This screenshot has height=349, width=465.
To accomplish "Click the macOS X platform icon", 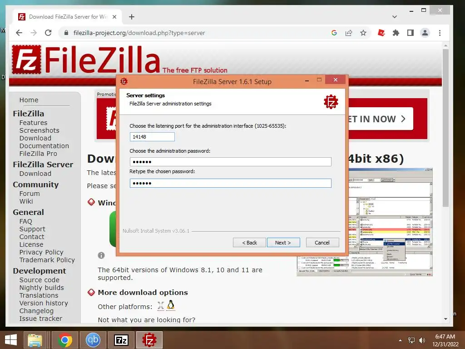I will coord(160,306).
